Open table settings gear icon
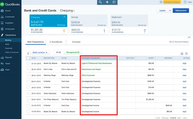 click(186, 54)
